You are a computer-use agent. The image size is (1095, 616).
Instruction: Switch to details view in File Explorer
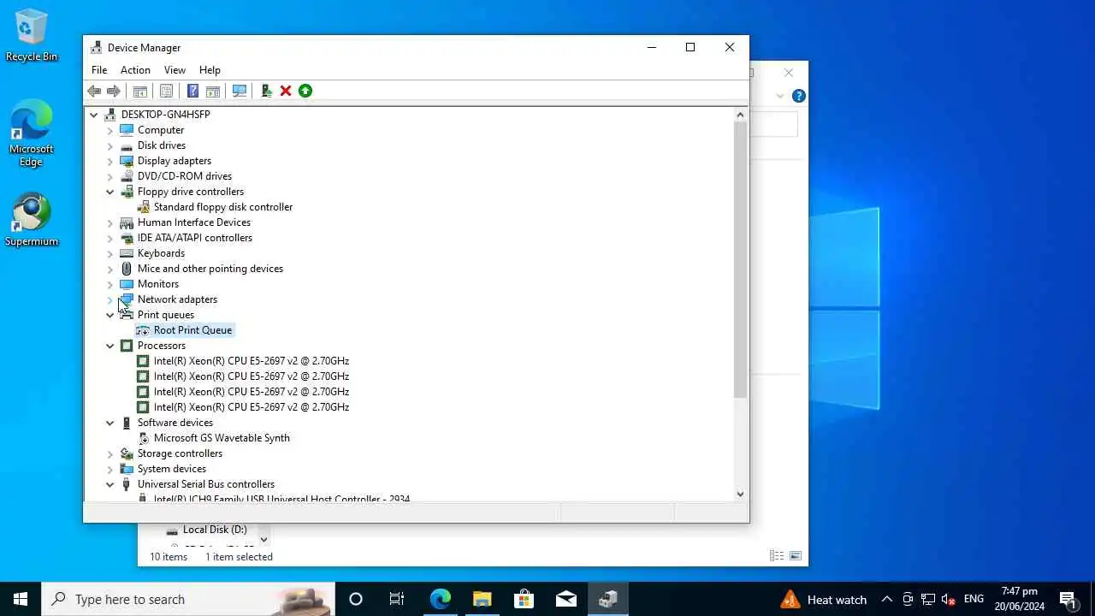tap(777, 556)
